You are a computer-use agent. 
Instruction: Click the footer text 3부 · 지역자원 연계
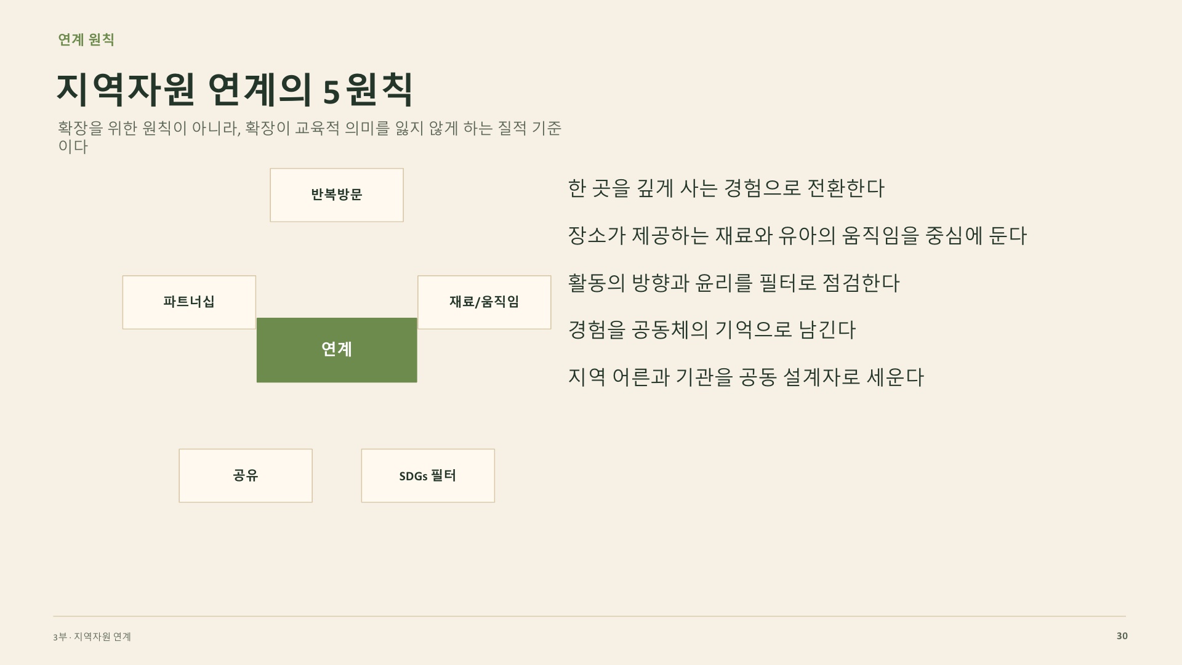click(x=92, y=637)
